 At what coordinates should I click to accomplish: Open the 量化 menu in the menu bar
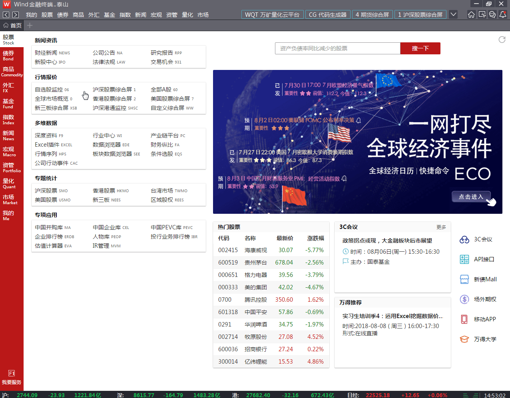point(187,15)
